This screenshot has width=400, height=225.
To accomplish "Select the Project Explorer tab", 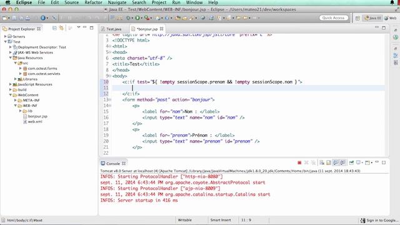I will coord(21,29).
